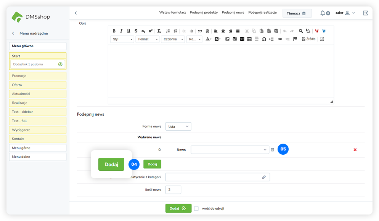Click the block quote icon

tap(200, 31)
